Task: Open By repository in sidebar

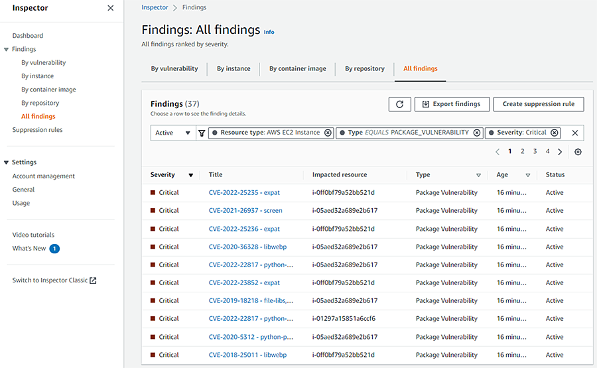Action: coord(40,103)
